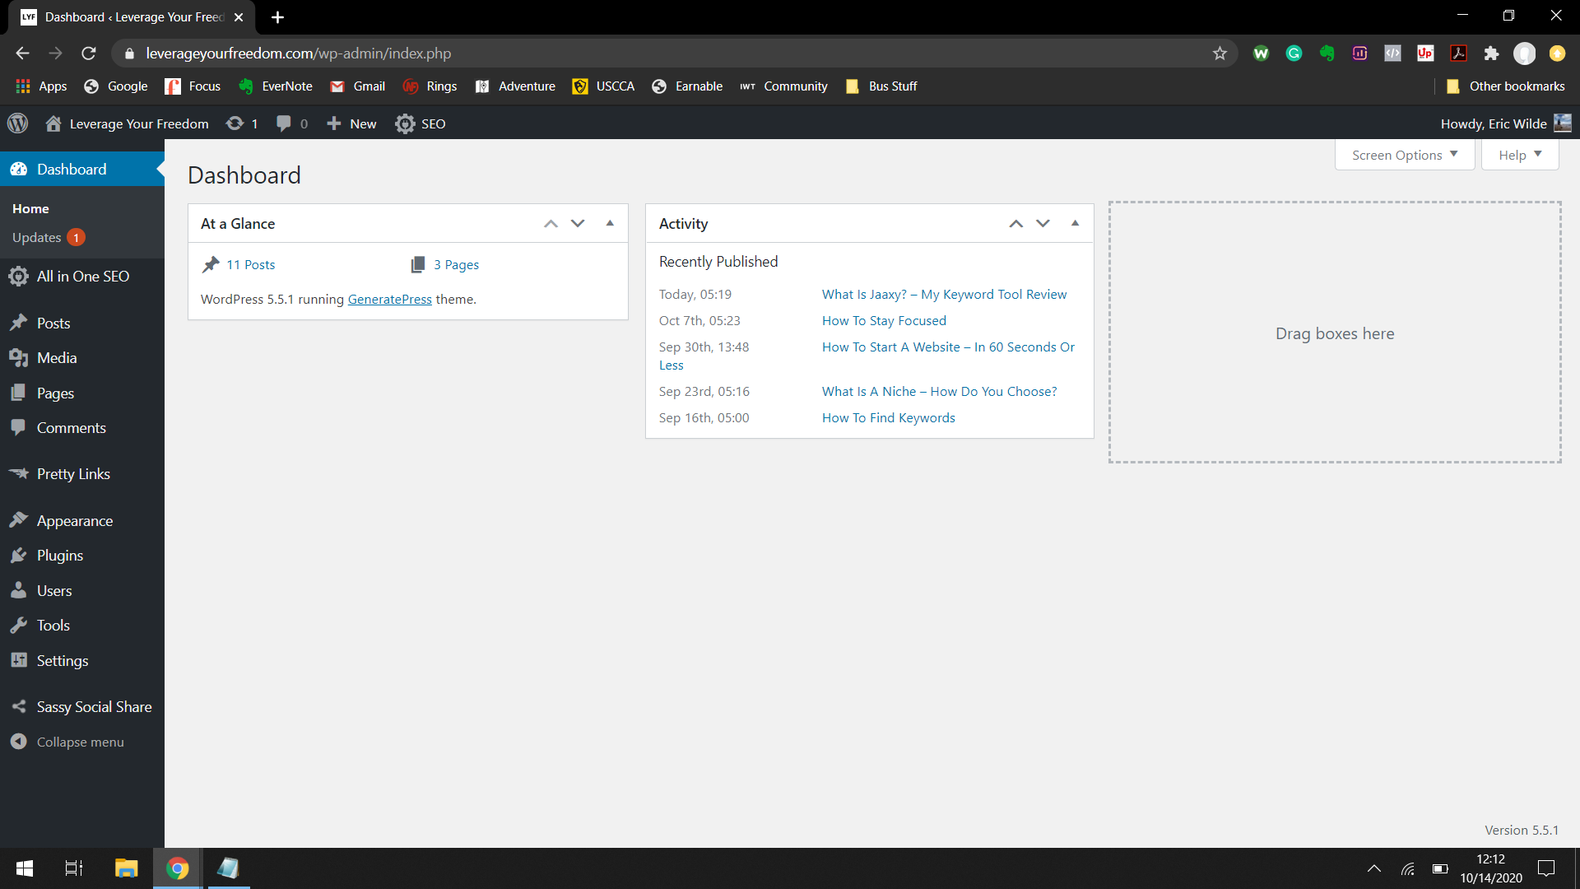Expand Screen Options dropdown
Image resolution: width=1580 pixels, height=889 pixels.
(x=1404, y=154)
